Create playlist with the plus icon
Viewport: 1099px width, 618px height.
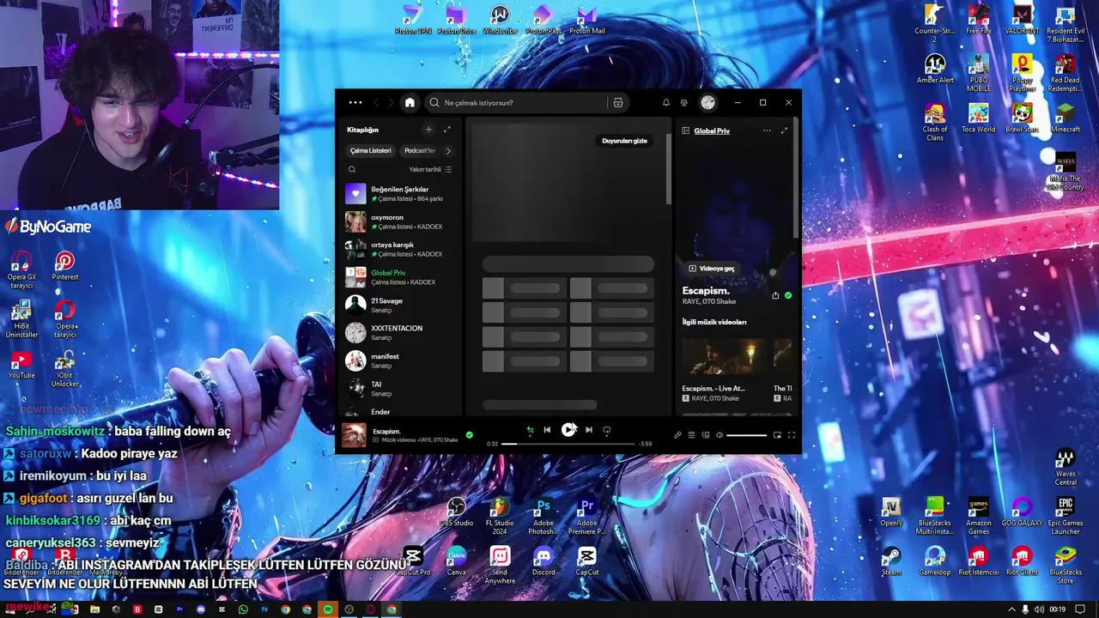(428, 130)
